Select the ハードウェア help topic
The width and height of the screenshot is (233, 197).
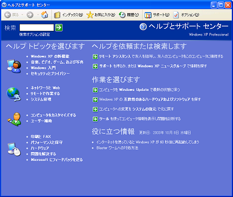tap(40, 148)
